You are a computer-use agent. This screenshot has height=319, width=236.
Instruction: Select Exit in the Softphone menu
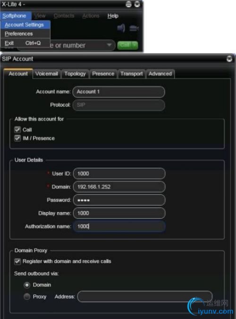point(25,43)
